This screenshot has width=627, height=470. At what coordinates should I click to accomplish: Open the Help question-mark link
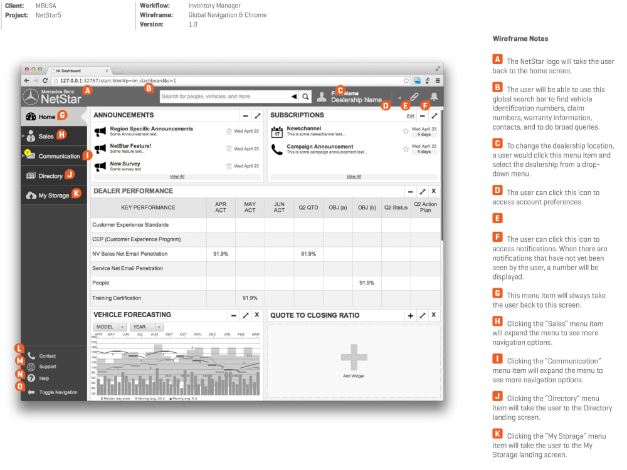(38, 378)
